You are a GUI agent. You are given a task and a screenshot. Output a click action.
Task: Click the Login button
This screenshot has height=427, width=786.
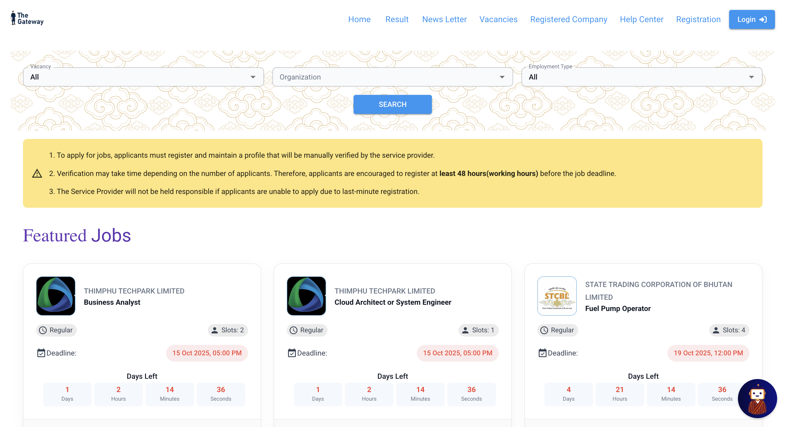752,20
